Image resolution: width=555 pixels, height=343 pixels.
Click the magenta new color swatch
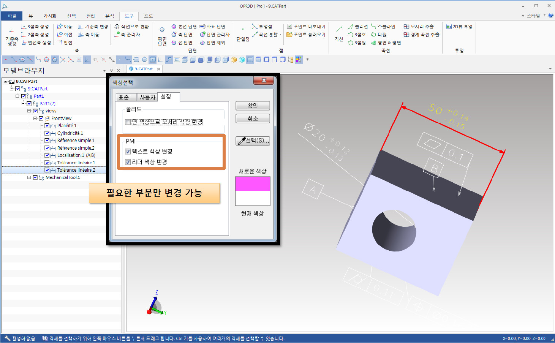[x=253, y=184]
